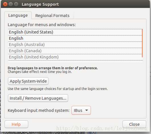Select English (United States) in language list
Viewport: 151px width, 134px height.
pos(75,32)
